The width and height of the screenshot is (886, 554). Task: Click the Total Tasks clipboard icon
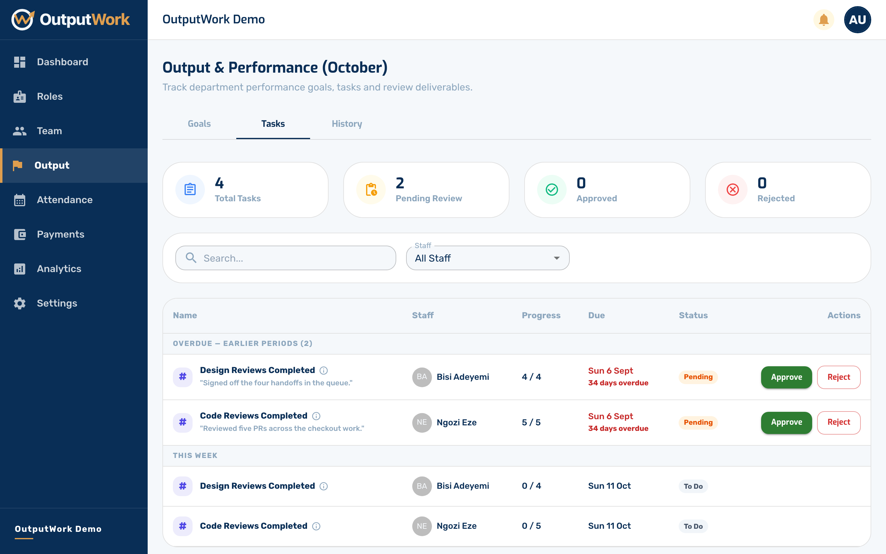click(x=190, y=189)
